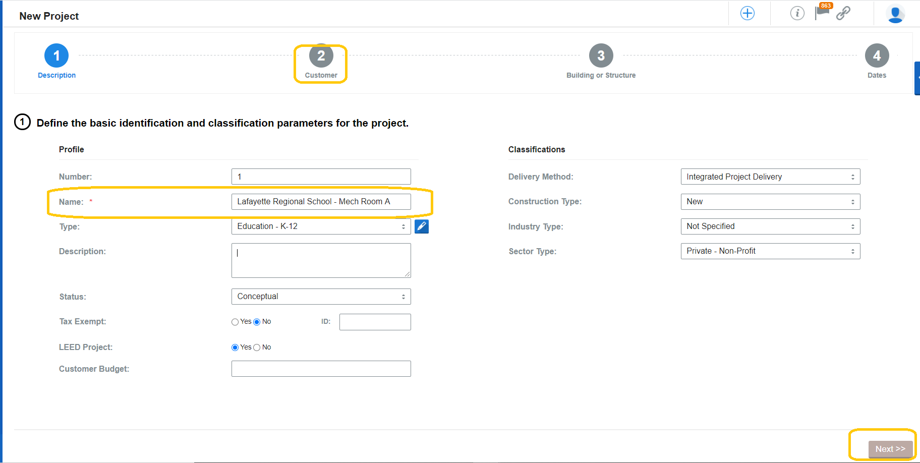Image resolution: width=920 pixels, height=463 pixels.
Task: Click the pencil edit icon beside Type
Action: click(x=422, y=226)
